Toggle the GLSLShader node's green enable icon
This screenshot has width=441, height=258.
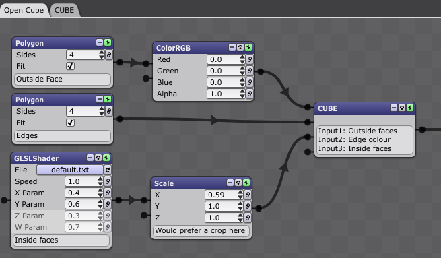tap(106, 158)
